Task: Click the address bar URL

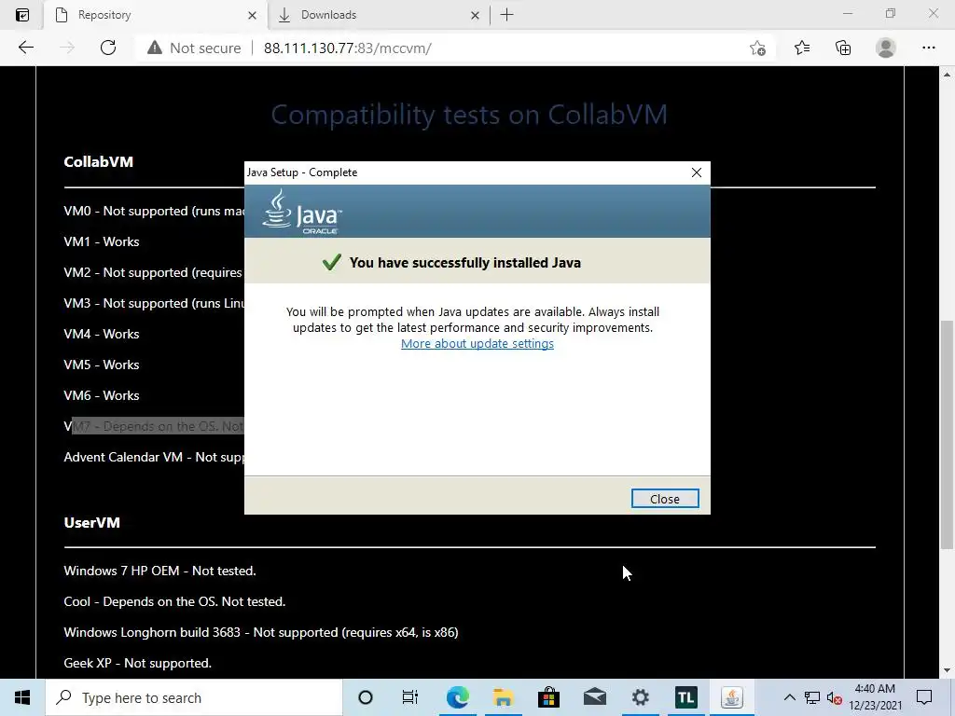Action: (347, 48)
